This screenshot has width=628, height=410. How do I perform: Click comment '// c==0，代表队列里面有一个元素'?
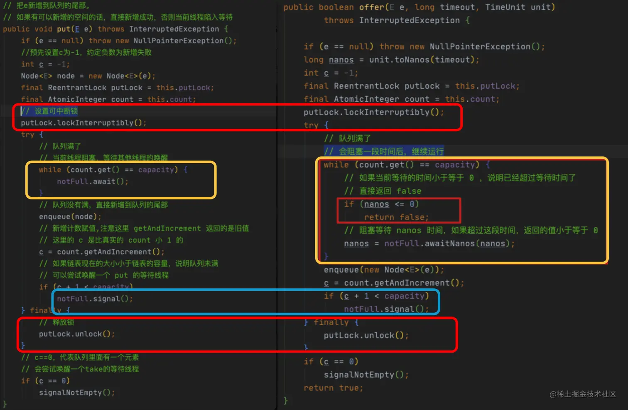coord(80,357)
